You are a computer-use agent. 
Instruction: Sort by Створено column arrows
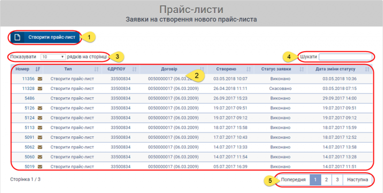(248, 69)
